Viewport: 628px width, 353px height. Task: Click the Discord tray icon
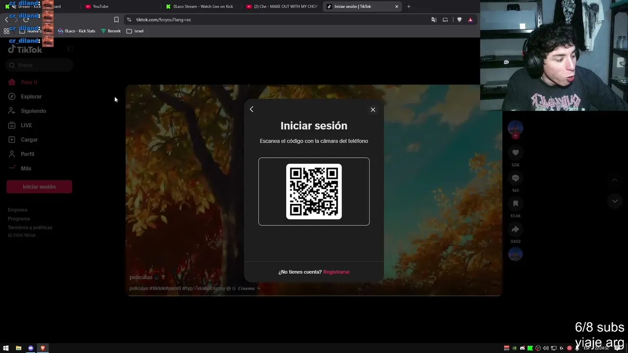[522, 348]
